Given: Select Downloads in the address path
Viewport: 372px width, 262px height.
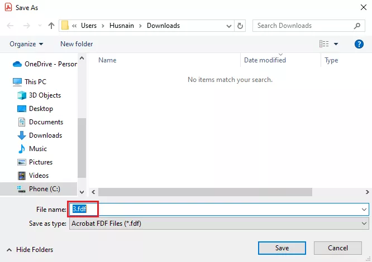Looking at the screenshot, I should tap(163, 26).
